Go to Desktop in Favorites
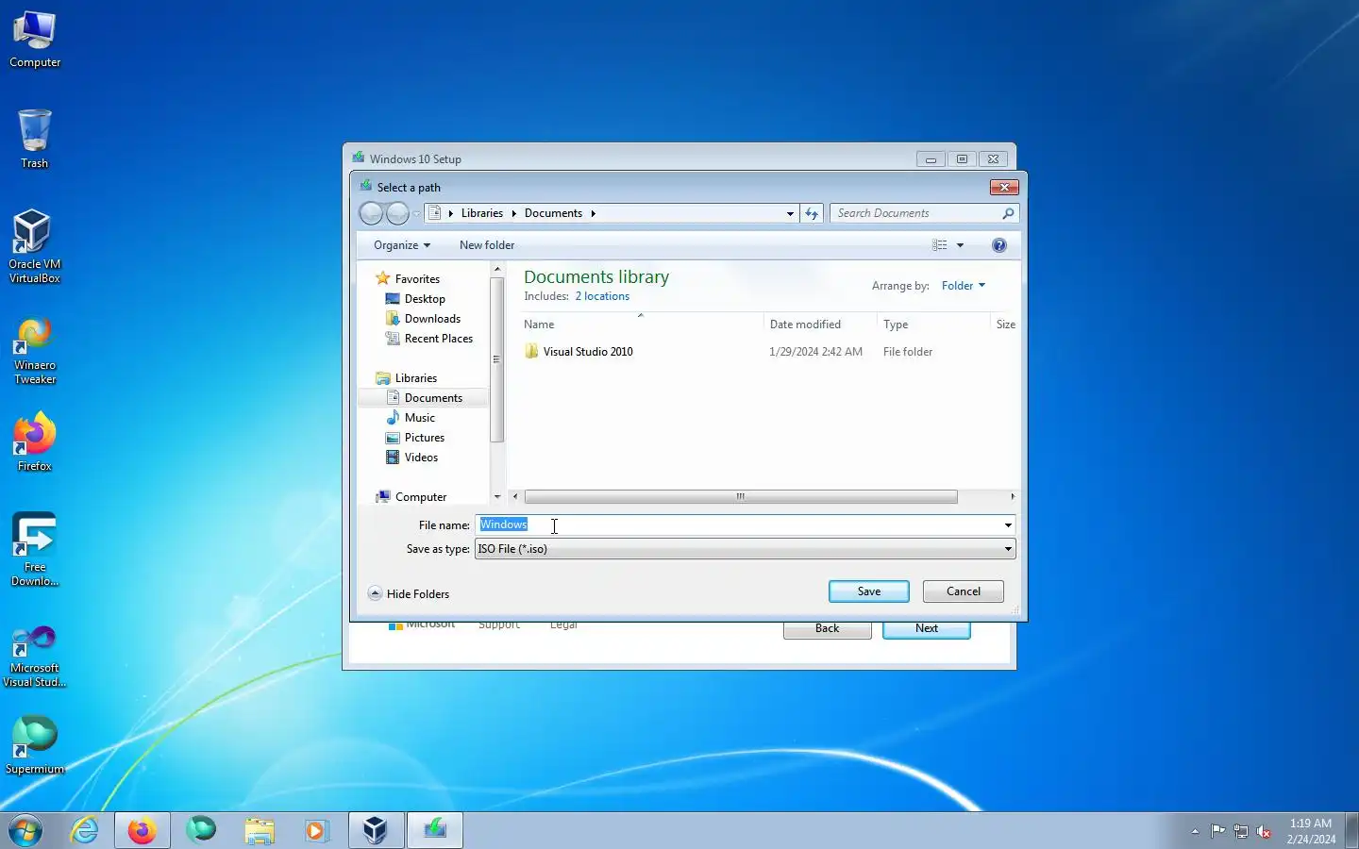The image size is (1359, 849). [425, 299]
